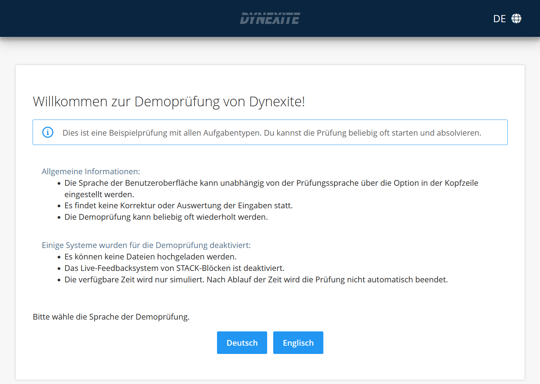Open the globe language selector icon

coord(516,19)
